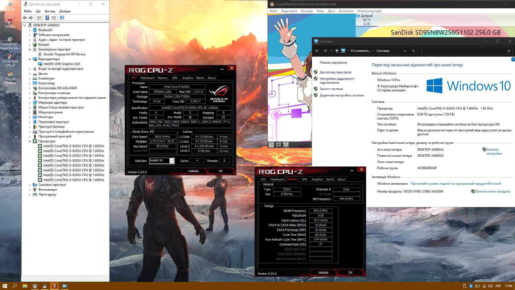This screenshot has width=515, height=290.
Task: Click forward arrow in Device Manager toolbar
Action: point(31,18)
